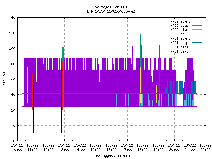Image resolution: width=212 pixels, height=159 pixels.
Task: Click the 'NPD1 start' legend label
Action: [180, 38]
